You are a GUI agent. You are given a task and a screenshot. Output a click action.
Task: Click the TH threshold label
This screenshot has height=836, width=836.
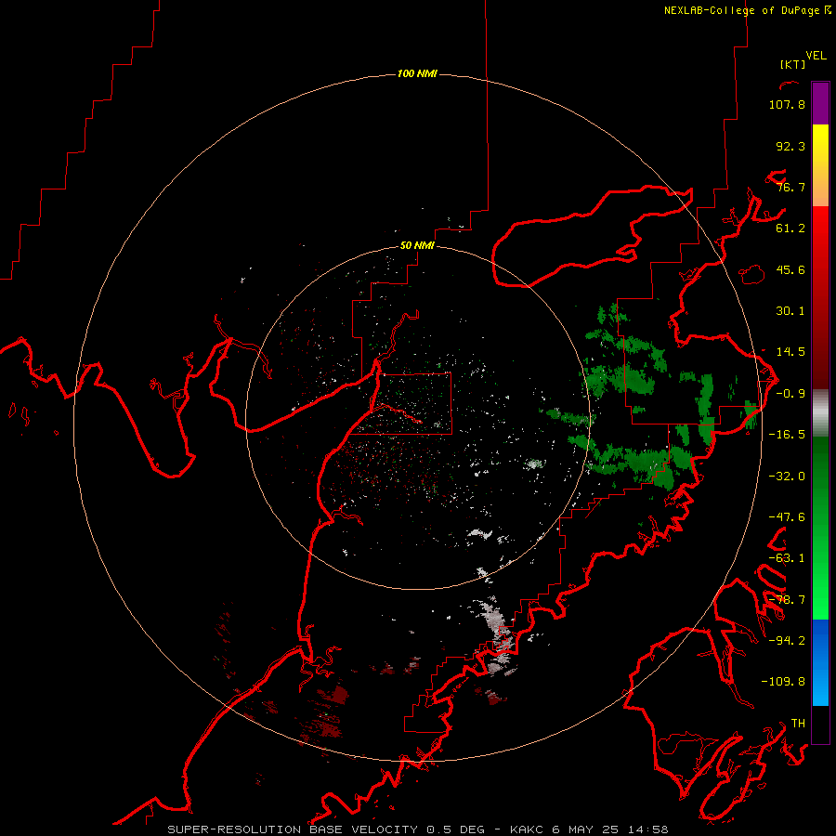[798, 723]
